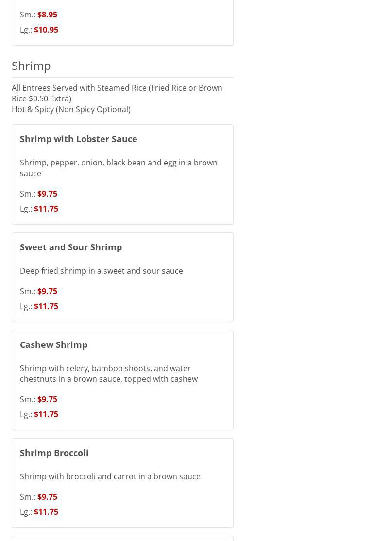Open the Cashew Shrimp menu item
The width and height of the screenshot is (374, 541).
click(x=53, y=344)
